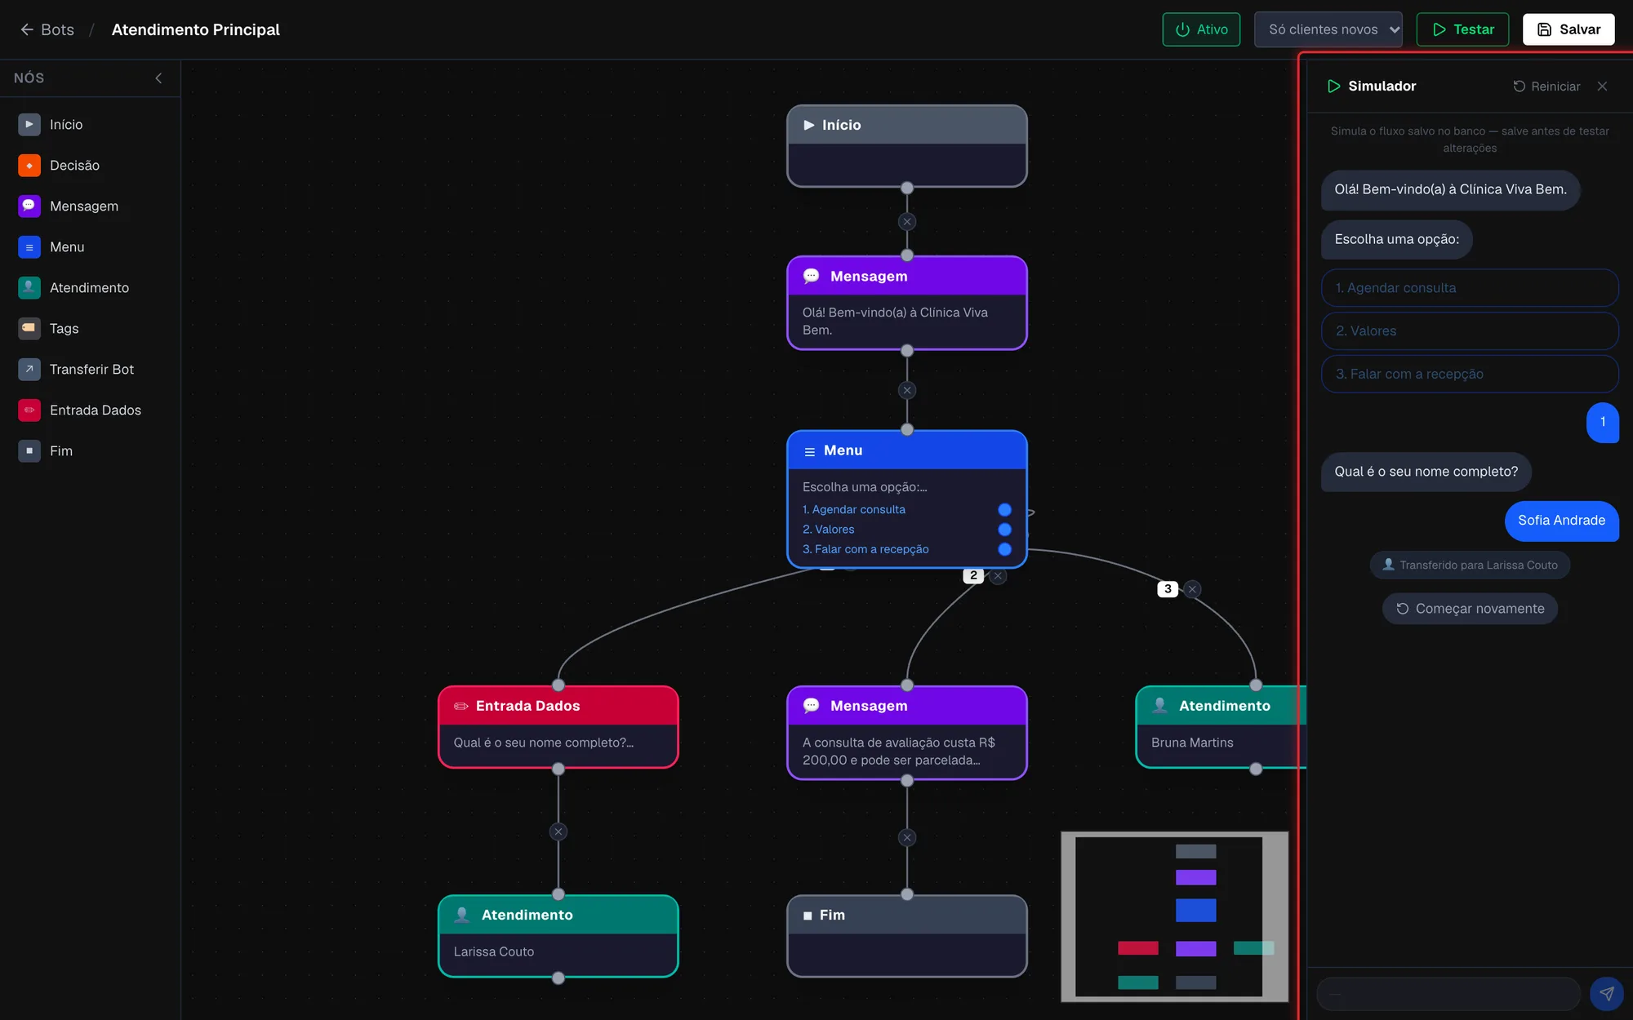Collapse the NÓS sidebar panel

pyautogui.click(x=158, y=78)
